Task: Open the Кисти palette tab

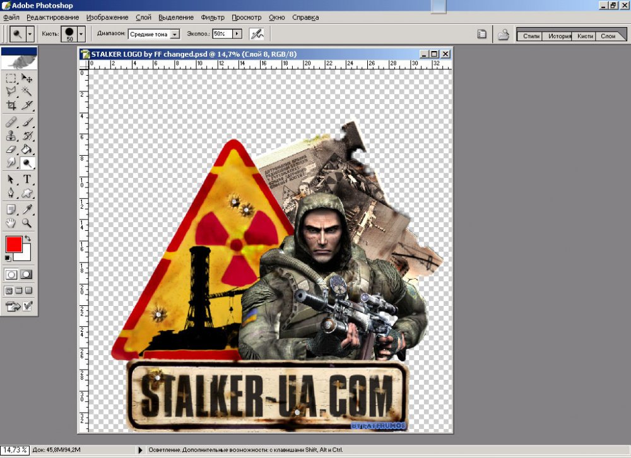Action: point(585,36)
